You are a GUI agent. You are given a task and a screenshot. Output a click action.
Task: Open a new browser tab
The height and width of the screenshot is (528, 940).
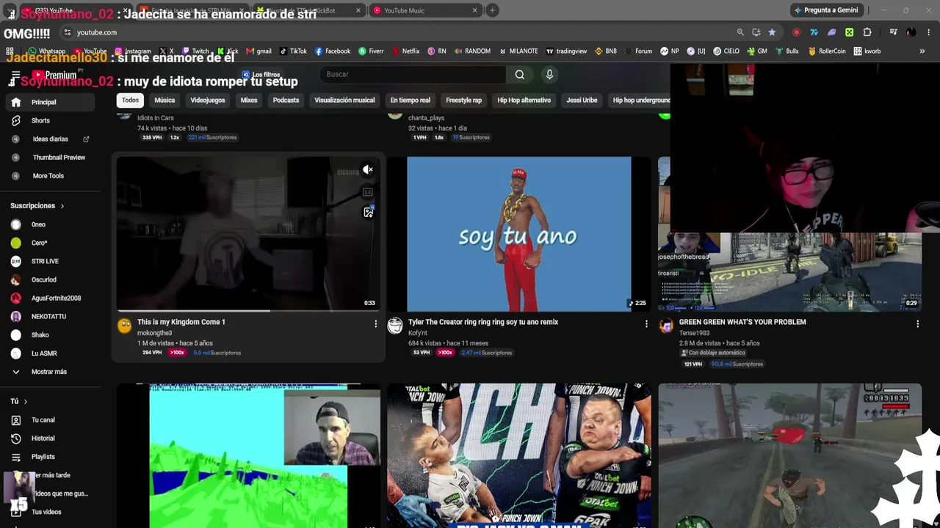click(x=492, y=10)
